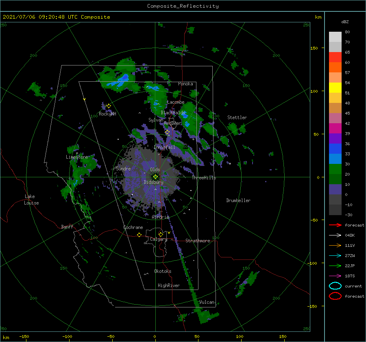Select the 51 dBZ yellow color swatch
366x342 pixels.
click(335, 87)
